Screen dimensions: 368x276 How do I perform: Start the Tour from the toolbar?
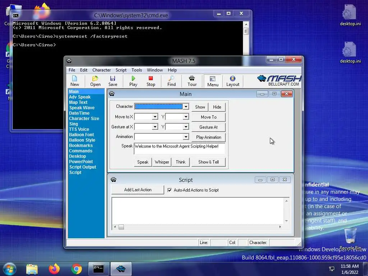coord(192,81)
